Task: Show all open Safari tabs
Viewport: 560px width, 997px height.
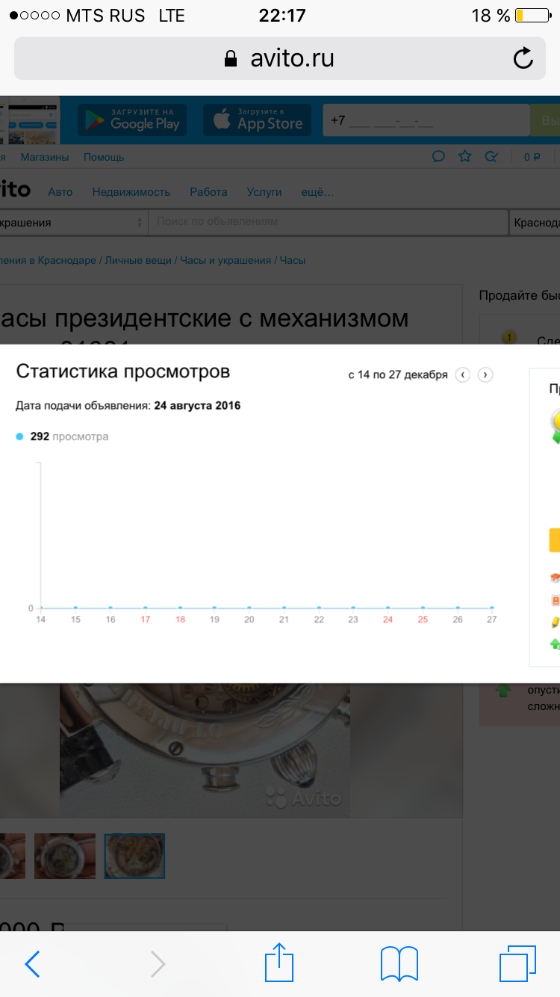Action: pyautogui.click(x=518, y=963)
